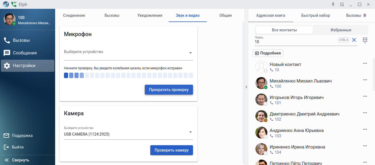Image resolution: width=375 pixels, height=165 pixels.
Task: Open Messages chat icon in the sidebar
Action: coord(7,53)
